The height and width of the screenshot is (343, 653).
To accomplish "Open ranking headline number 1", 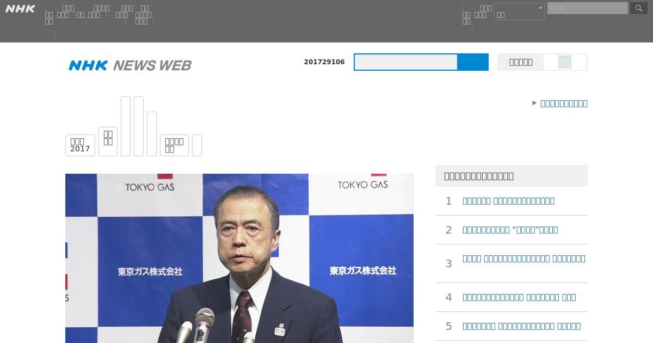I will [x=508, y=201].
